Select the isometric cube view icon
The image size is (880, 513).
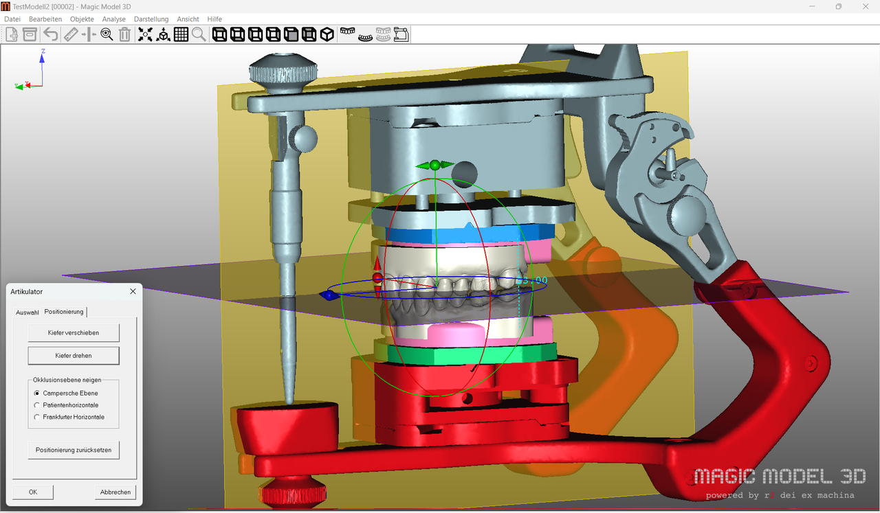point(327,34)
